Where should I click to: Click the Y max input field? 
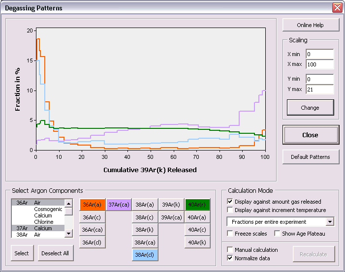(319, 90)
